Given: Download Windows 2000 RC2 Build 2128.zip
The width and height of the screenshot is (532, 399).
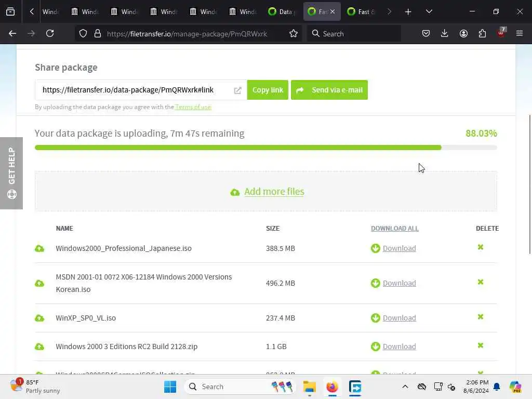Looking at the screenshot, I should pos(399,347).
